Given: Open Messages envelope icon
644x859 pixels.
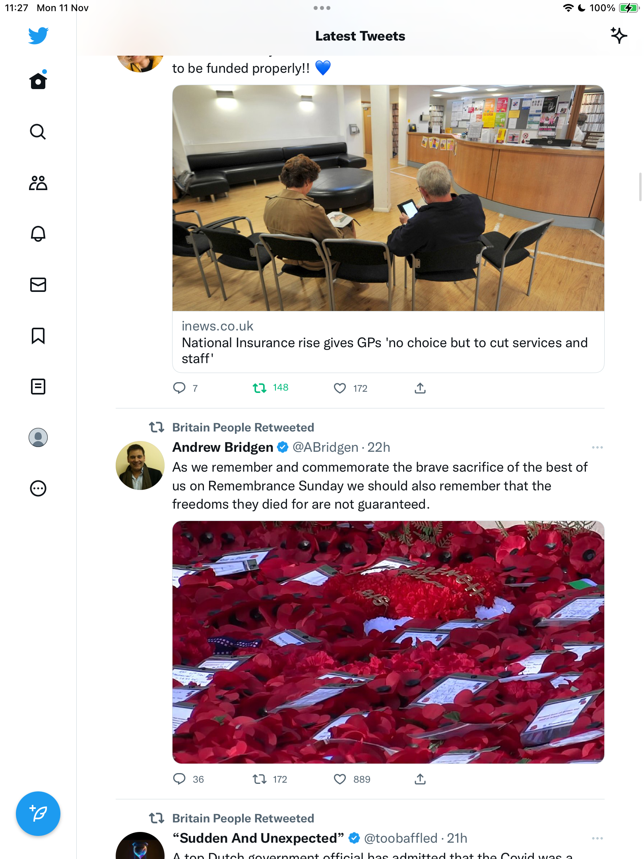Looking at the screenshot, I should coord(38,285).
